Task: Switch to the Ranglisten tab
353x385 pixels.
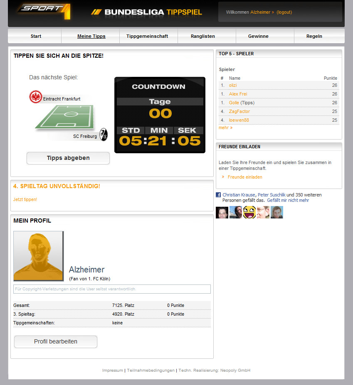Action: click(x=203, y=36)
